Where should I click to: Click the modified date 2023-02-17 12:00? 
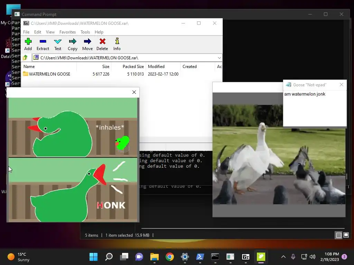[163, 74]
